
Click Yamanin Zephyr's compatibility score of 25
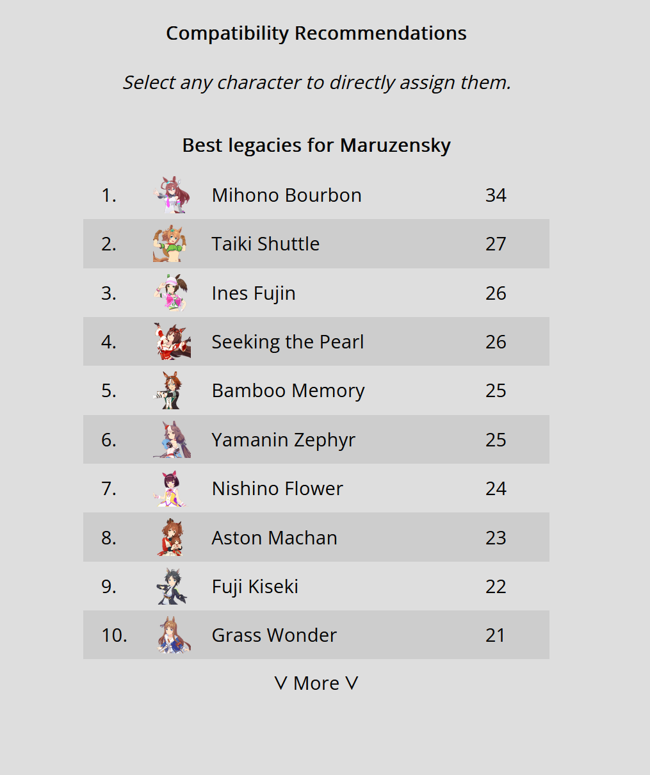pyautogui.click(x=496, y=439)
